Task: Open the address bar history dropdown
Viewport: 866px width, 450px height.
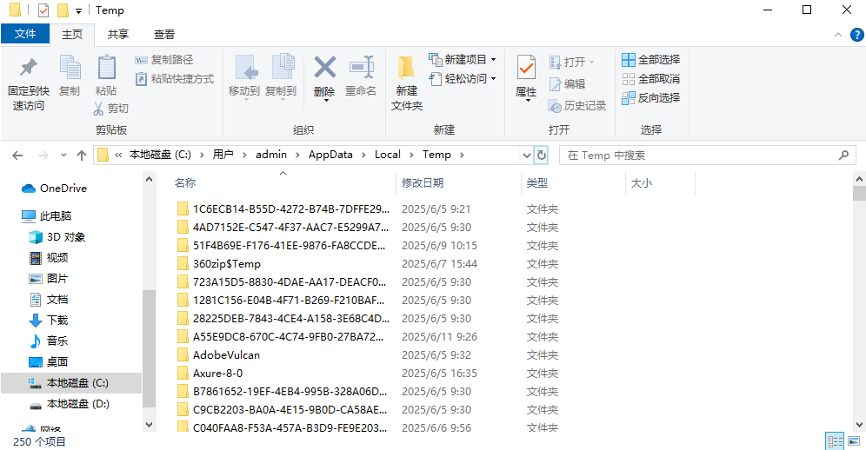Action: pyautogui.click(x=527, y=156)
